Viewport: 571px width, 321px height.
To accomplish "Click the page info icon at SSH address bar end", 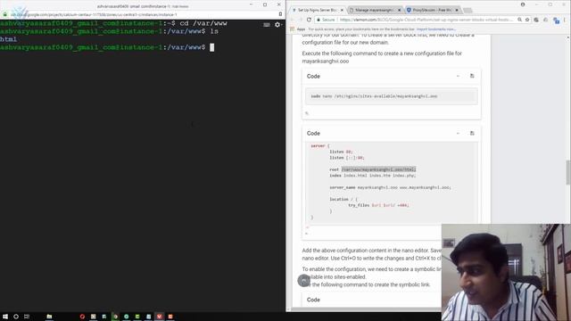I will [x=280, y=14].
